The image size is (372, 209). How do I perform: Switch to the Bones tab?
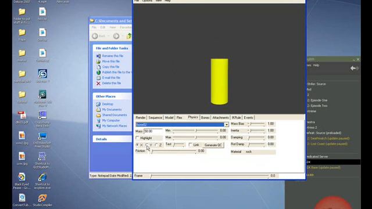click(x=205, y=118)
